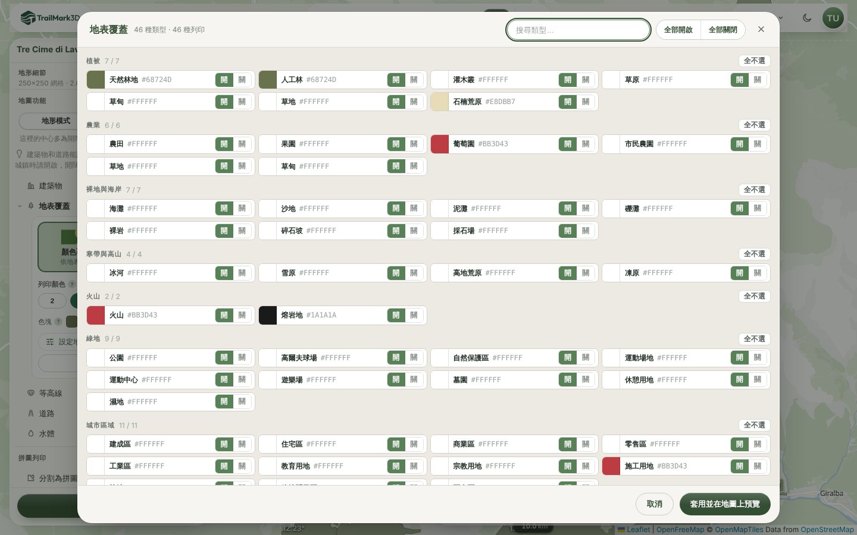Turn off 天然林地 with its 關 toggle

click(242, 80)
